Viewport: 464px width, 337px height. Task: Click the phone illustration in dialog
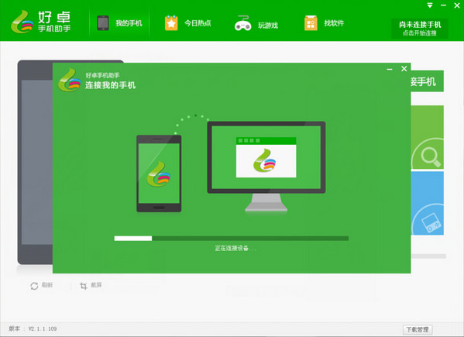coord(159,174)
